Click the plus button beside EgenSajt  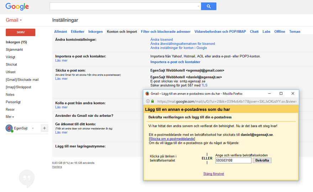[x=44, y=128]
